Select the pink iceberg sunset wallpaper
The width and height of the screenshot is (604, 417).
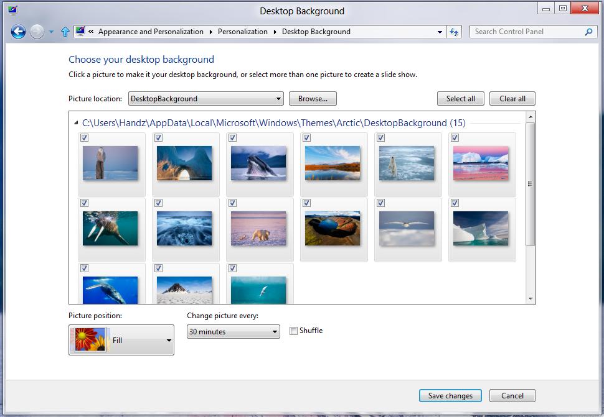click(481, 163)
